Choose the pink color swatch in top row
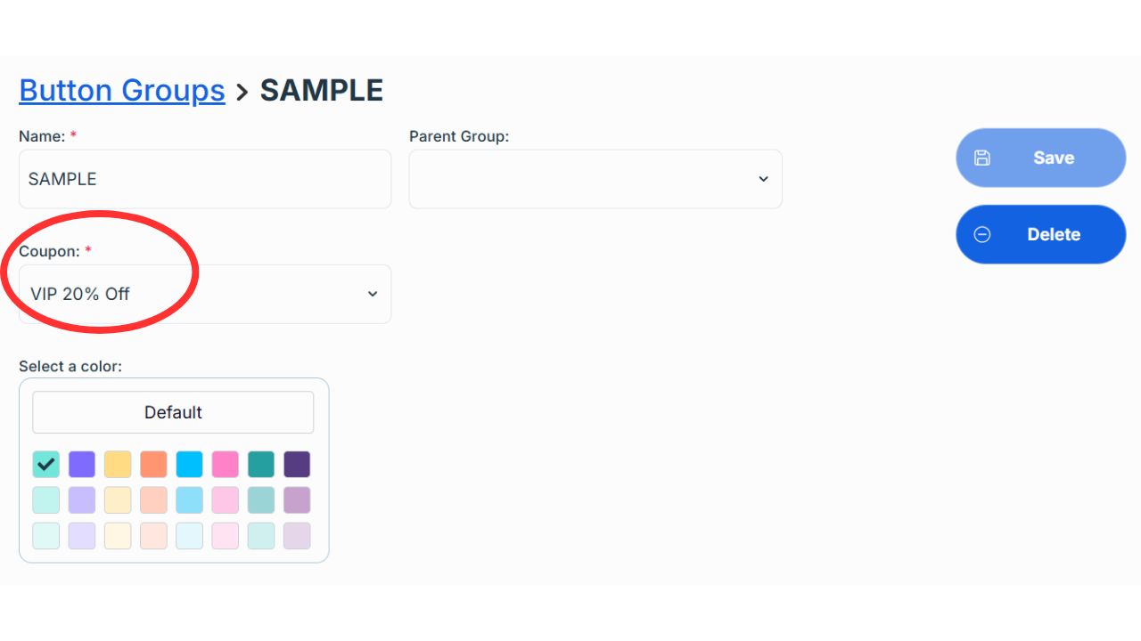Image resolution: width=1141 pixels, height=641 pixels. point(226,464)
